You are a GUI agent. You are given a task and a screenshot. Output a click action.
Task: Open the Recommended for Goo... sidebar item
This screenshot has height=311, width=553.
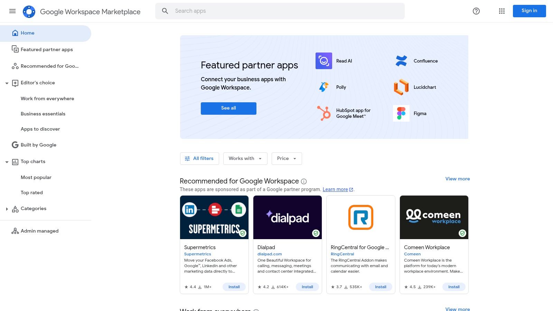coord(46,66)
